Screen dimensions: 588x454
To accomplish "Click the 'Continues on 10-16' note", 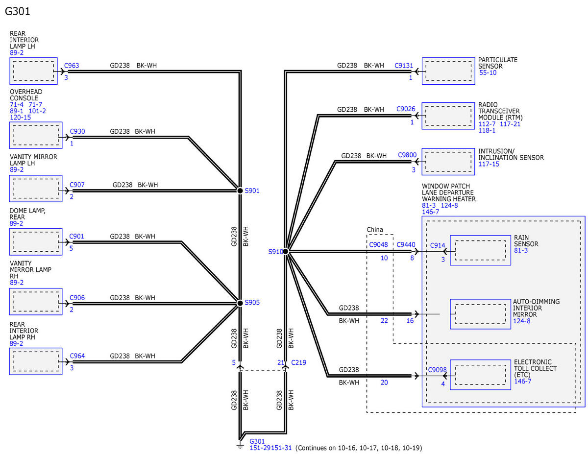I will (359, 448).
